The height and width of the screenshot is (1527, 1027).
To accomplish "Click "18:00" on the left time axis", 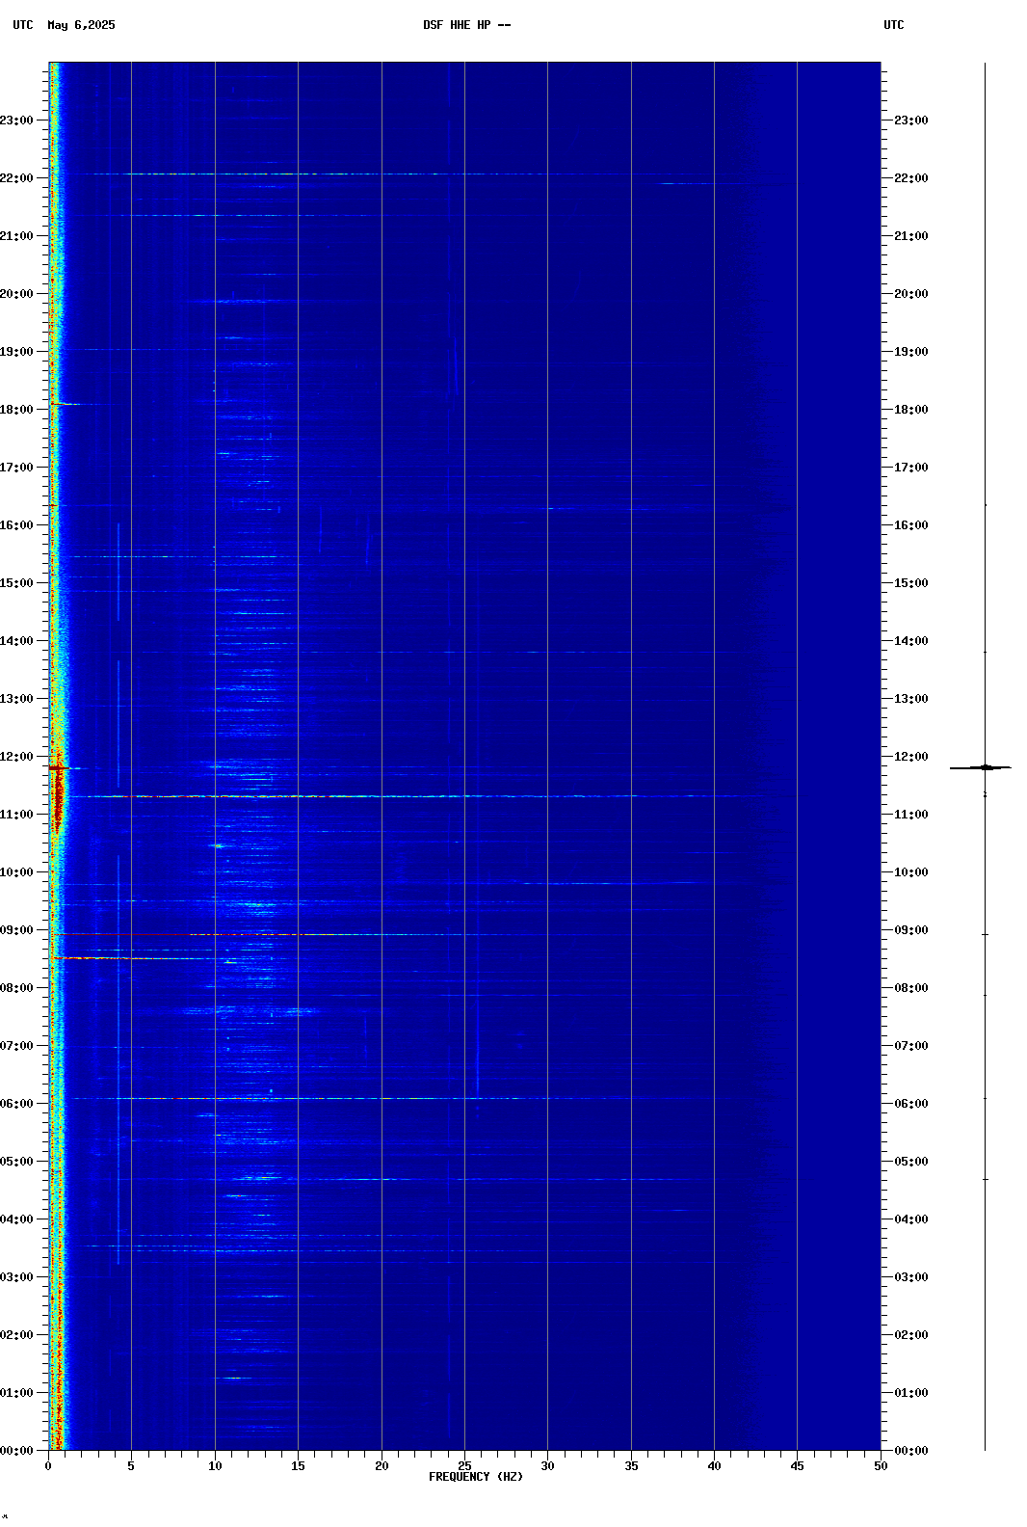I will coord(16,410).
